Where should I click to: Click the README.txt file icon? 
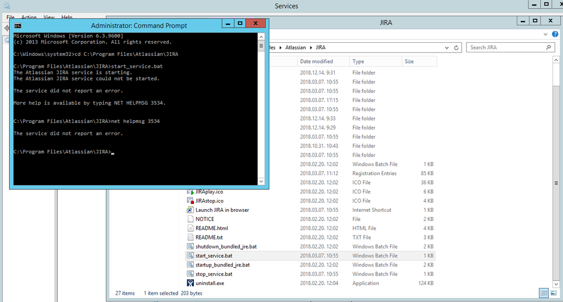click(190, 237)
